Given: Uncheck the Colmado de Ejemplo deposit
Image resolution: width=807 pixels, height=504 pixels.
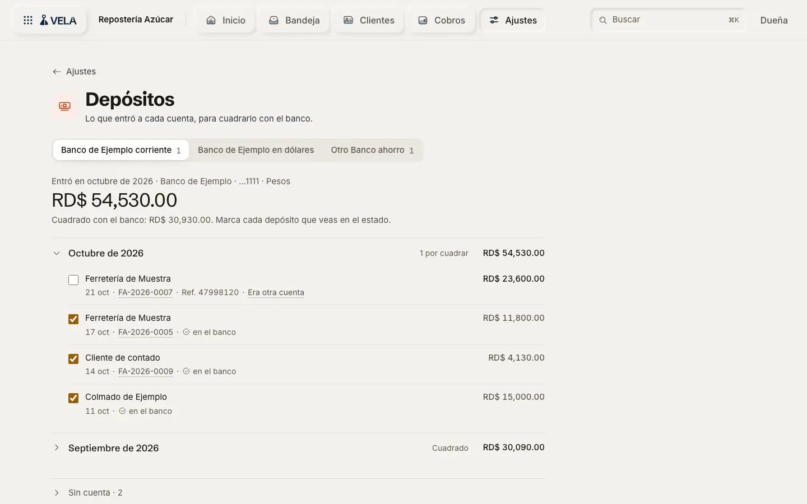Looking at the screenshot, I should [x=73, y=398].
